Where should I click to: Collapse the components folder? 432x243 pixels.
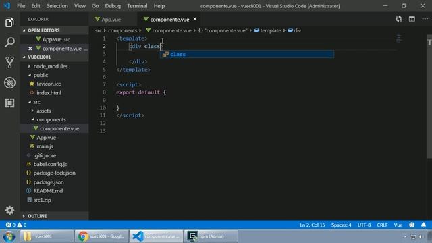coord(55,119)
